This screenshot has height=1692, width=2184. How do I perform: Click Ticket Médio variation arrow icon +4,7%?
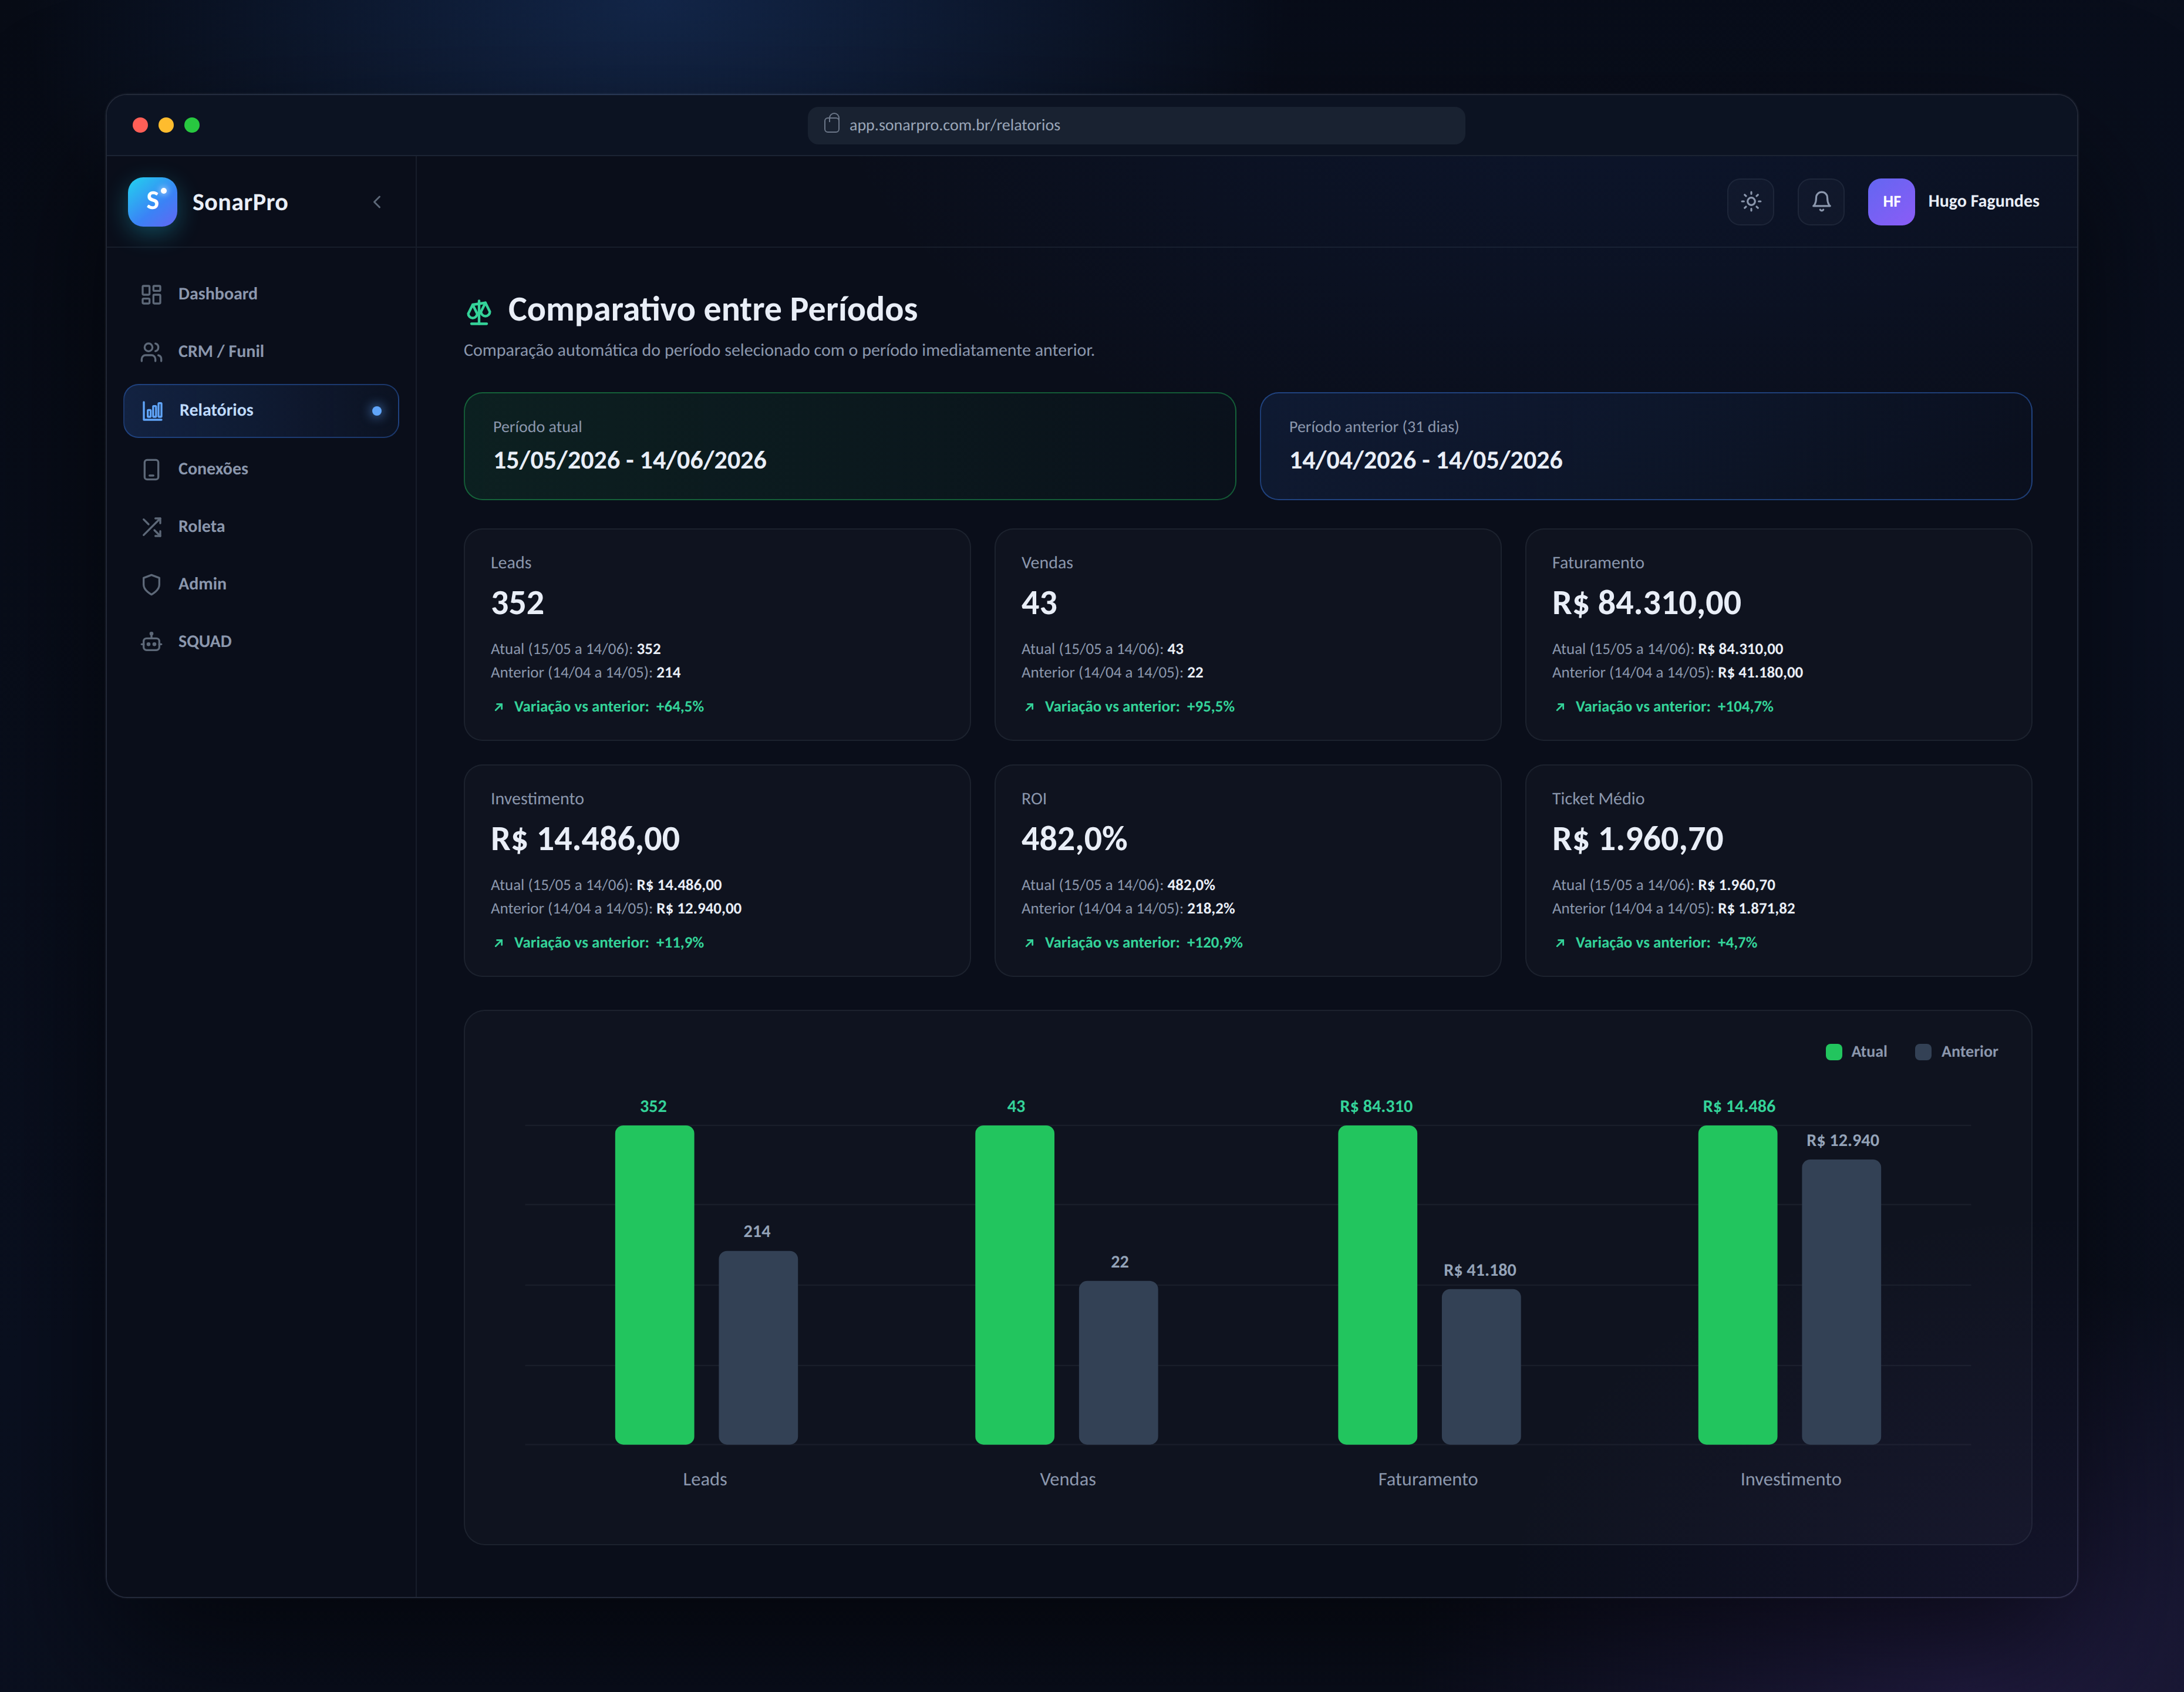point(1560,943)
